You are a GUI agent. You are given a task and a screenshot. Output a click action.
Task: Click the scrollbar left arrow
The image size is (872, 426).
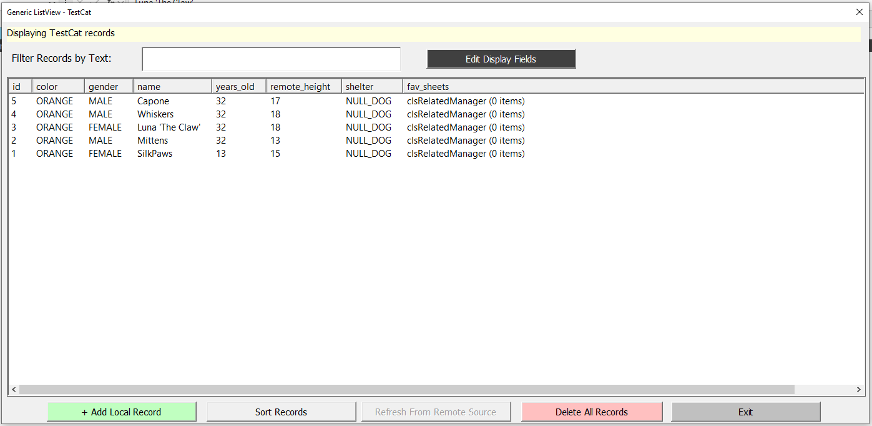[x=14, y=389]
